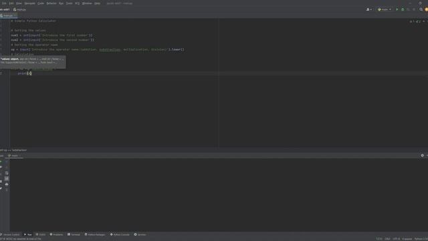Click the 'elif op == substraction' code breadcrumb
The height and width of the screenshot is (241, 428).
coord(13,150)
